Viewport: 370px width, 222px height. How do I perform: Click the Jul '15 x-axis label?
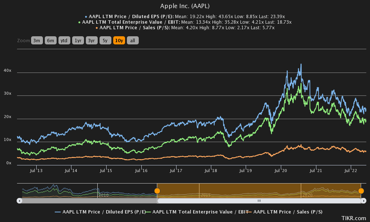106,171
